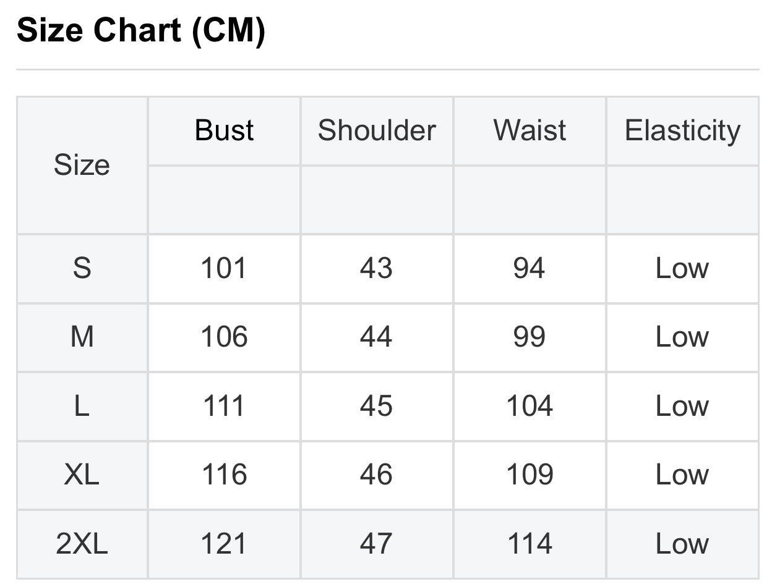The image size is (772, 587).
Task: Click the bust value 121
Action: pos(224,544)
